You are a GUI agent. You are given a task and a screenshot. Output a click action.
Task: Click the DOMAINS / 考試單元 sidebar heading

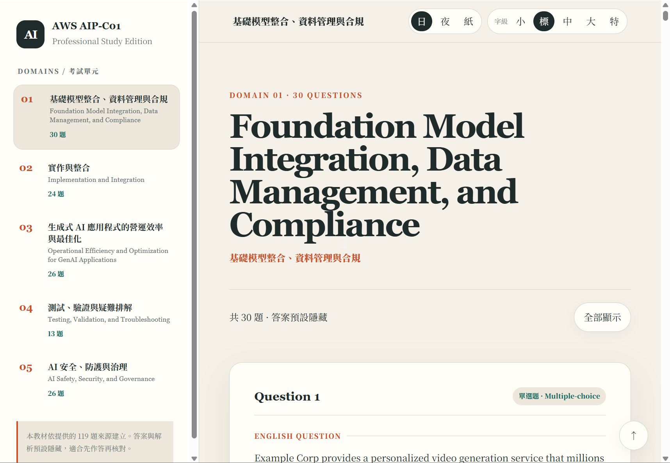tap(58, 71)
